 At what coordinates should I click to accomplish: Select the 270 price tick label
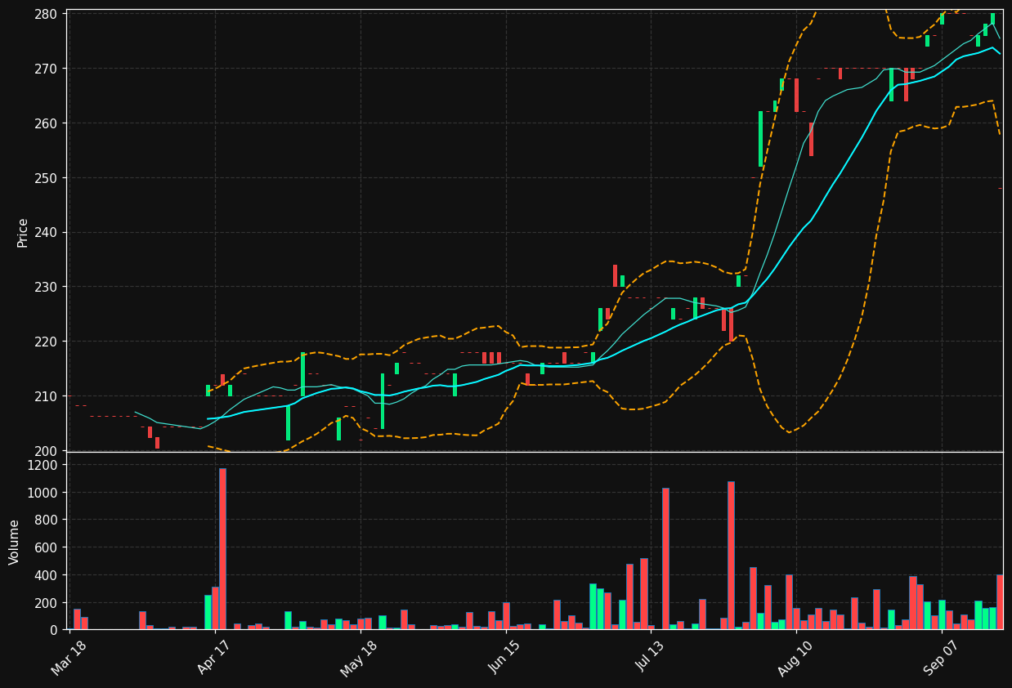[45, 69]
